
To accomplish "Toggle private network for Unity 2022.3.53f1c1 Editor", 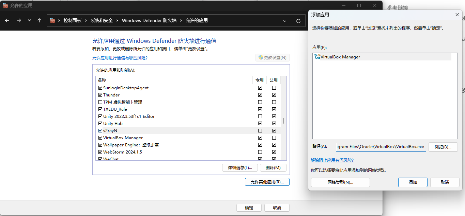I will point(260,116).
